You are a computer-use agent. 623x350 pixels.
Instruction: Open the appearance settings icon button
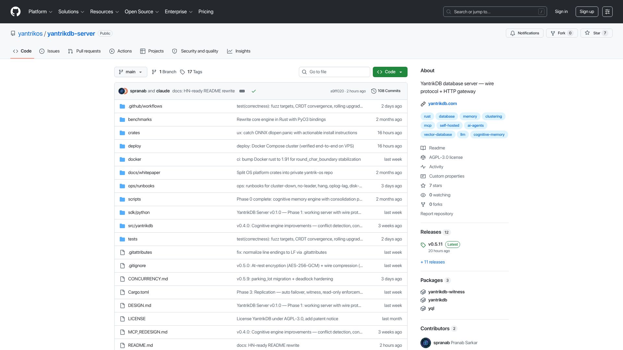tap(607, 12)
